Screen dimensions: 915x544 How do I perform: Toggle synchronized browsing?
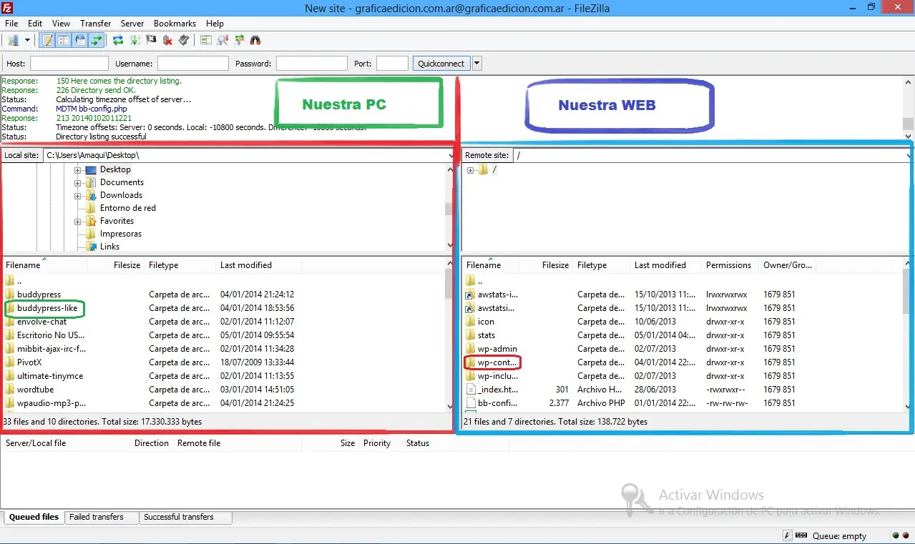pos(239,41)
